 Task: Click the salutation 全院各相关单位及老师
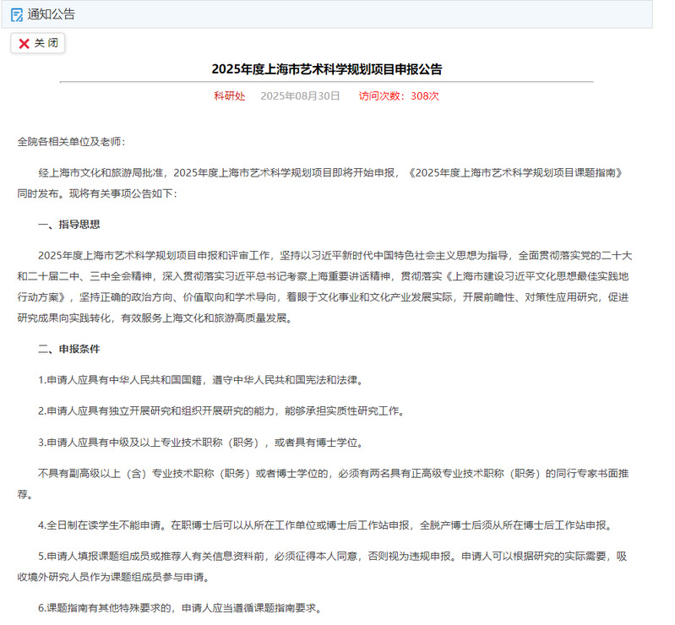click(71, 142)
